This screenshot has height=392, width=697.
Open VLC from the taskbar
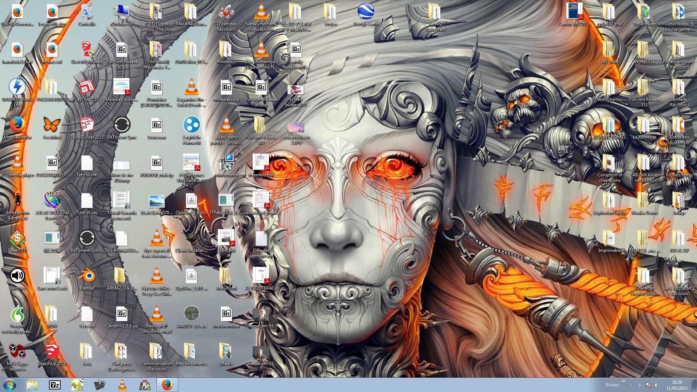(x=122, y=385)
